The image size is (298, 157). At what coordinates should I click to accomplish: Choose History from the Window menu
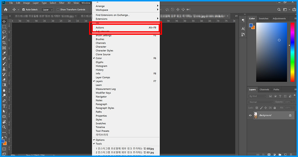(x=126, y=70)
